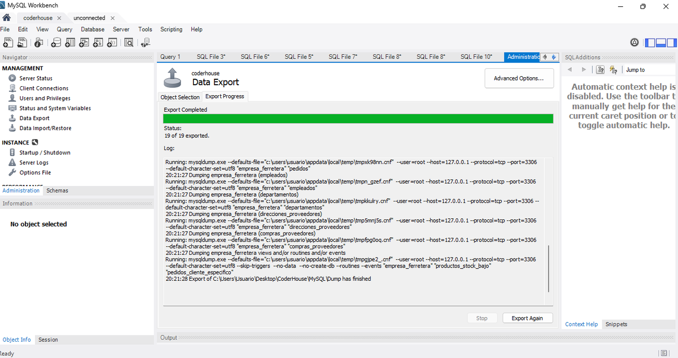Click the status bar output icon
Viewport: 678px width, 358px height.
pyautogui.click(x=664, y=353)
